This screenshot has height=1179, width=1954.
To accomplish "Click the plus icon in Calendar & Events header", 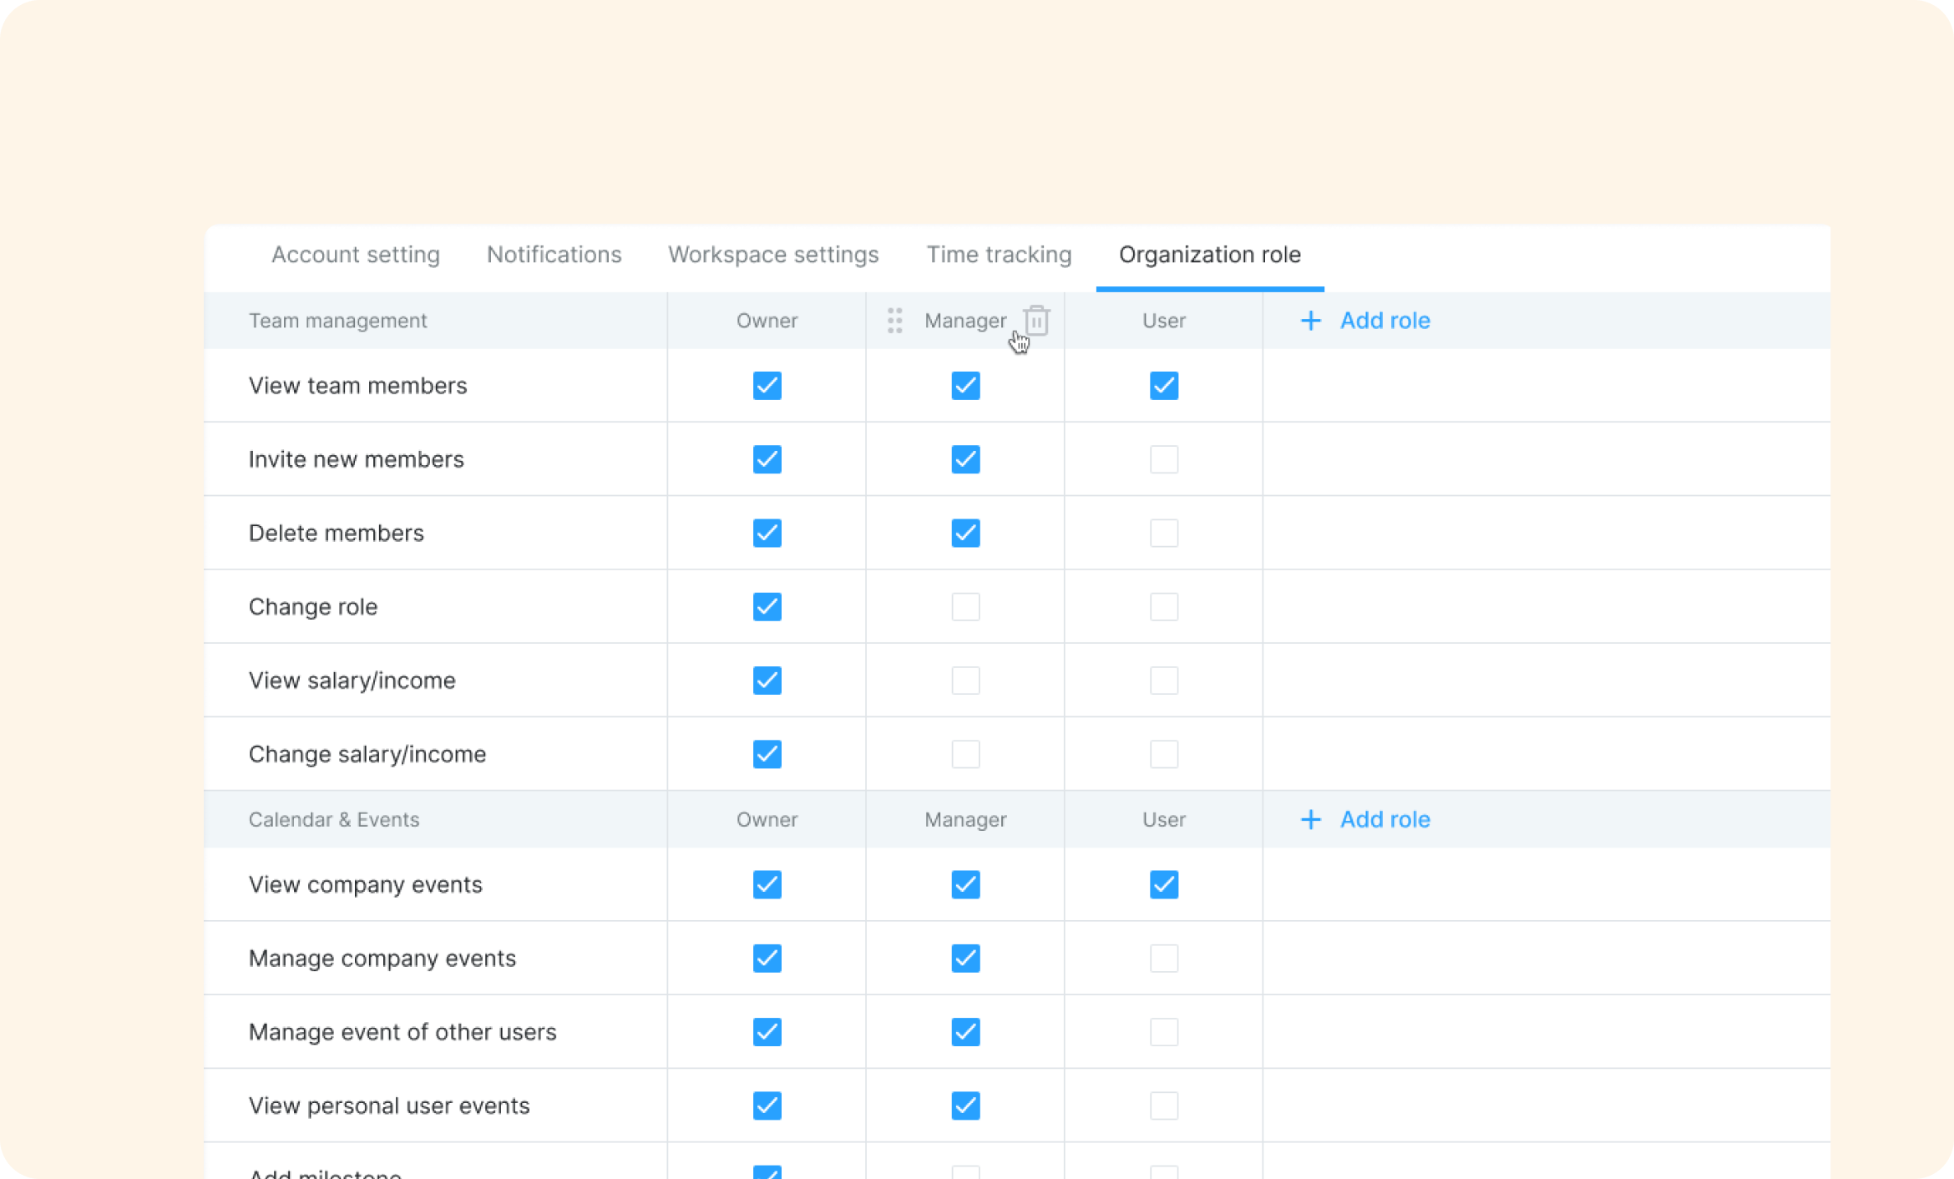I will click(x=1310, y=819).
